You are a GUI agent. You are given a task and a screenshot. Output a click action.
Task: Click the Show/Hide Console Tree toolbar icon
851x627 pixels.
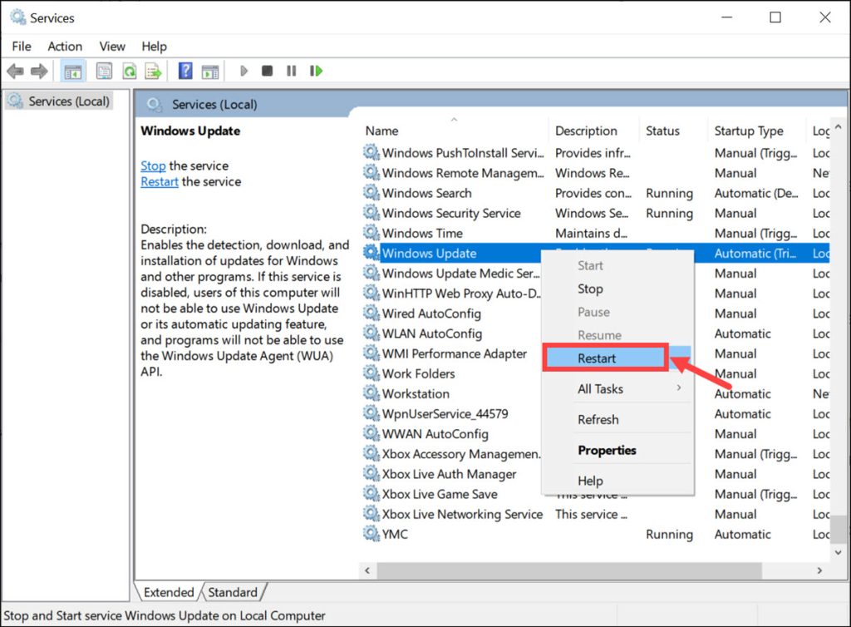click(x=72, y=71)
